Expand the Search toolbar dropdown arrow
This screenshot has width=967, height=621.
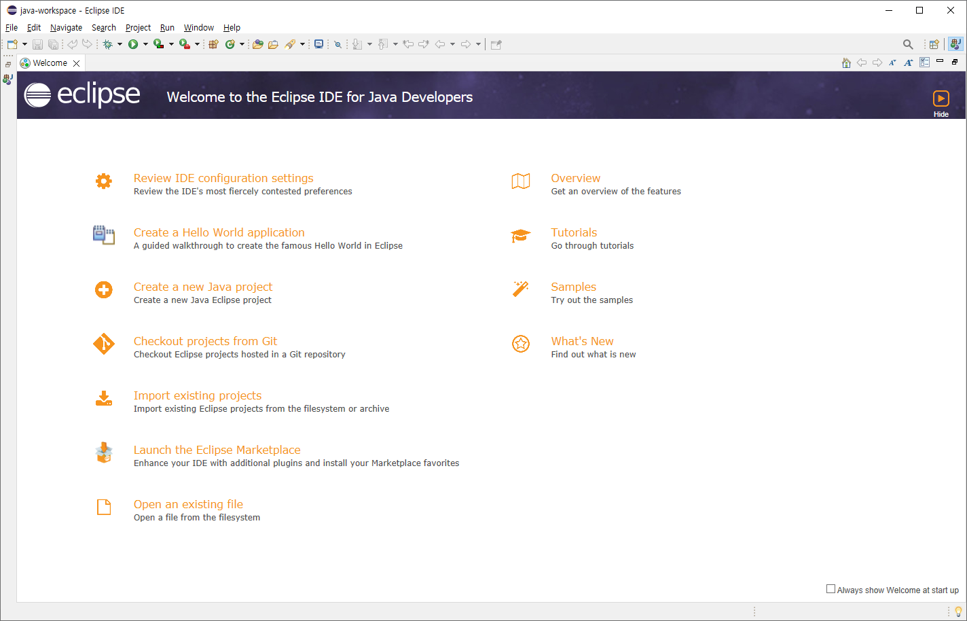[x=302, y=44]
